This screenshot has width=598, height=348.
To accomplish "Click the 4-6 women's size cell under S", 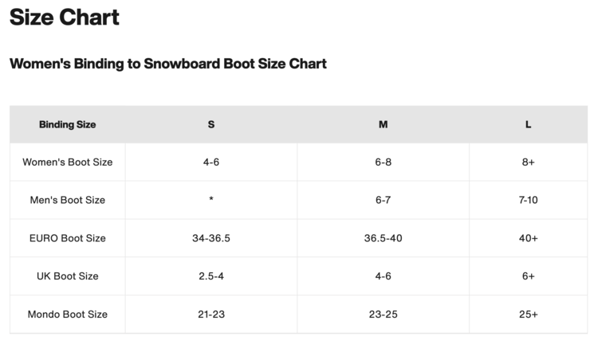I will 210,162.
